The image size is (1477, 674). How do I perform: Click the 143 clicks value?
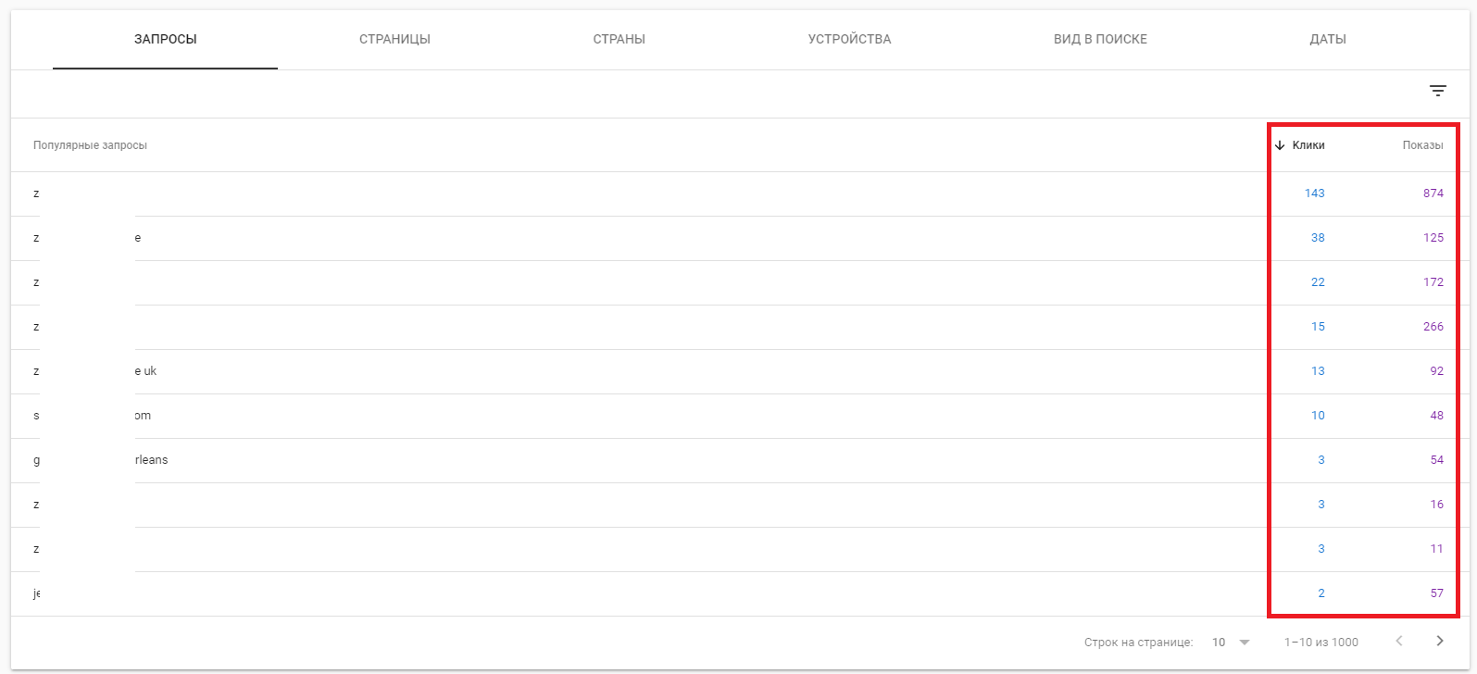click(1314, 193)
